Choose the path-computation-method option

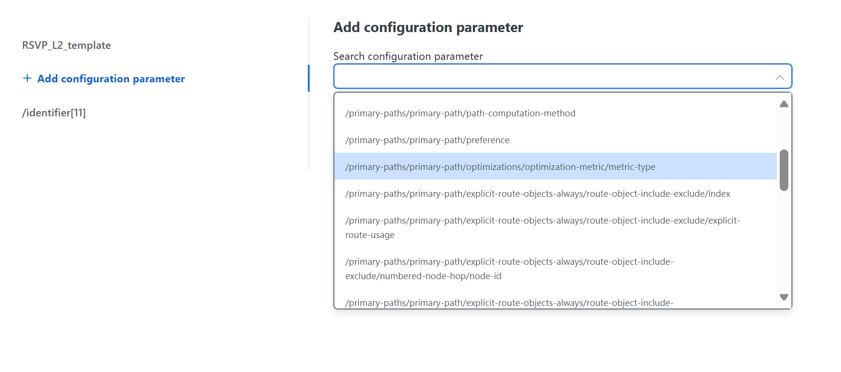point(460,113)
